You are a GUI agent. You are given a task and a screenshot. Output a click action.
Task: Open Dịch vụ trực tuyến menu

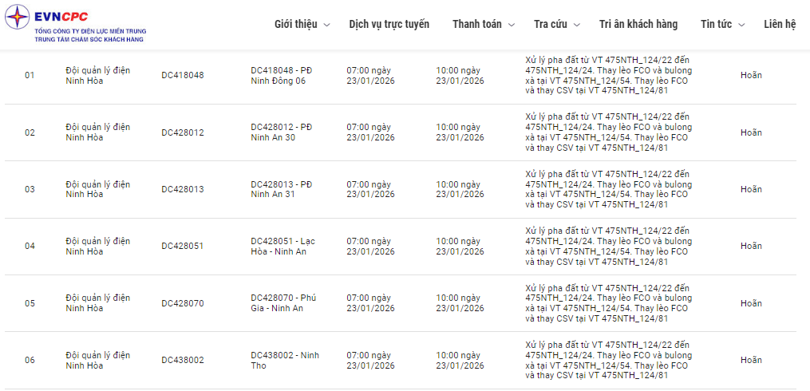389,24
